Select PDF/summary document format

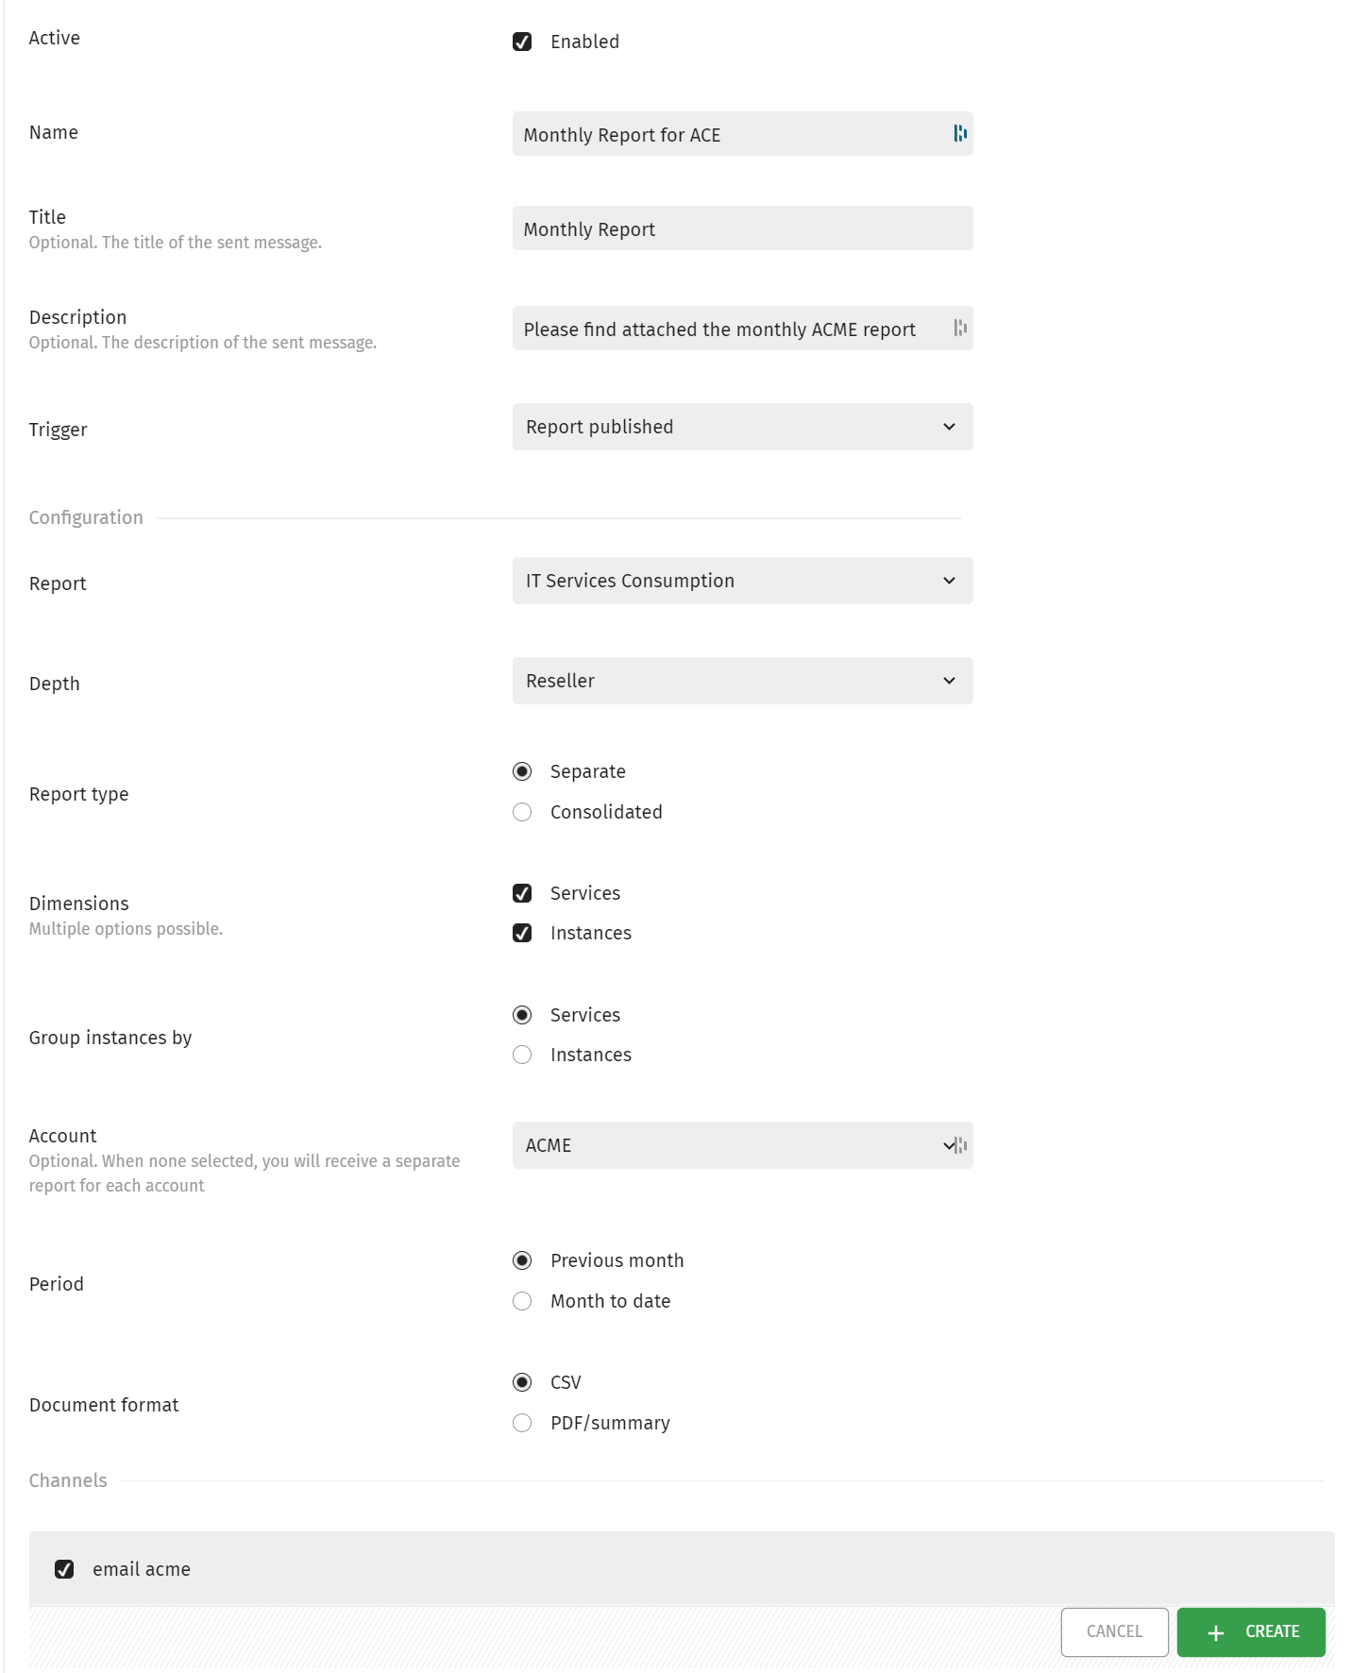tap(522, 1423)
